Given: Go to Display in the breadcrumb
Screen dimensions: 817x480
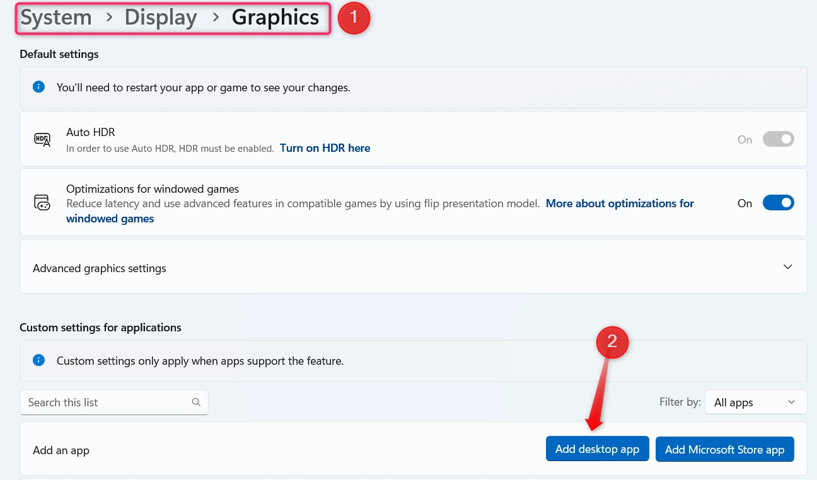Looking at the screenshot, I should (161, 18).
